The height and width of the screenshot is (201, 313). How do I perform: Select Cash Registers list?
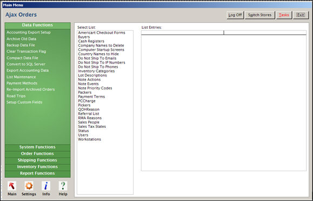tap(91, 41)
